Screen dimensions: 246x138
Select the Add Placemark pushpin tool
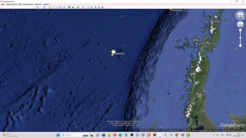(50, 7)
